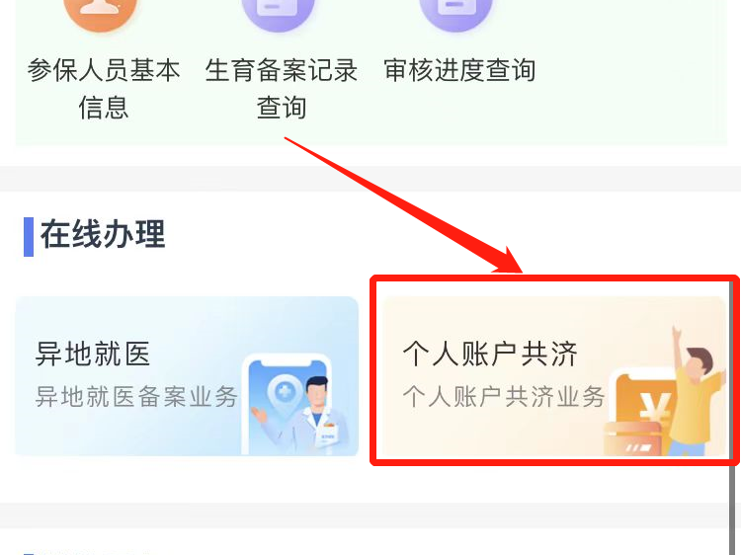Screen dimensions: 741x555
Task: Click the 个人账户共济 title text
Action: (x=490, y=354)
